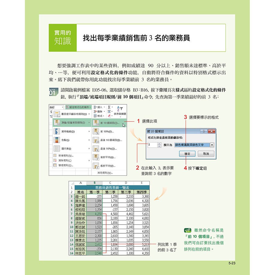Choose 前 10 個項目 menu item
Image resolution: width=275 pixels, height=275 pixels.
pyautogui.click(x=109, y=123)
